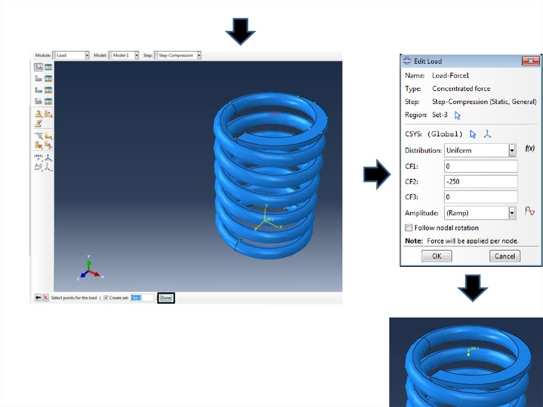Click the edit Region cursor icon
This screenshot has width=543, height=407.
(458, 116)
